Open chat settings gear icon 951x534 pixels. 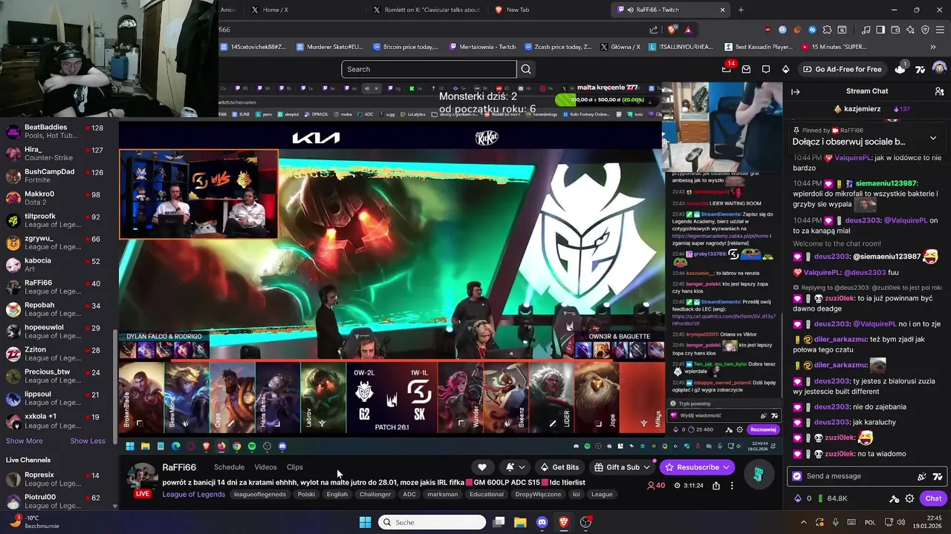[x=909, y=498]
